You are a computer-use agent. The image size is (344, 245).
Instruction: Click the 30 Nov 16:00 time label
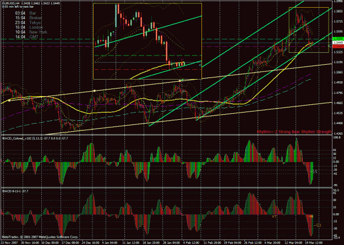click(x=30, y=243)
